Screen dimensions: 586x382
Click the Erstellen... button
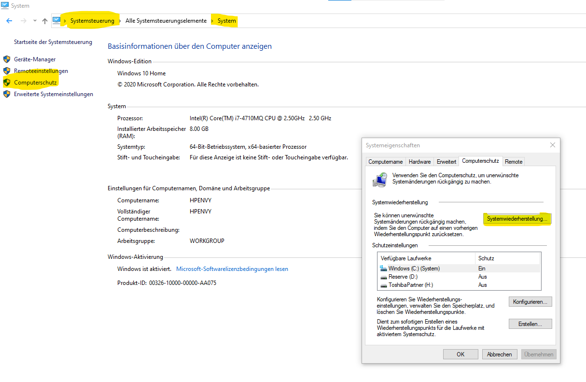pos(530,324)
